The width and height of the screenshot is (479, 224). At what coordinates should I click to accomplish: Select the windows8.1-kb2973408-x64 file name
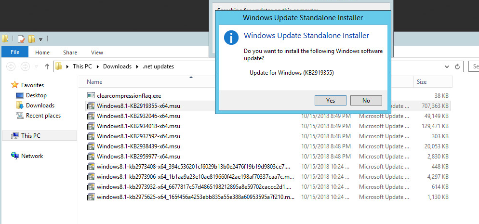pos(193,167)
